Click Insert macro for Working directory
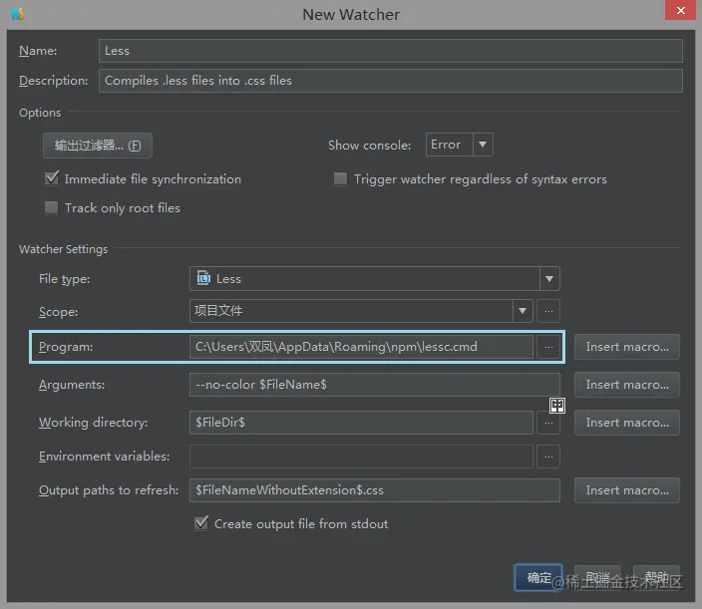 tap(627, 423)
